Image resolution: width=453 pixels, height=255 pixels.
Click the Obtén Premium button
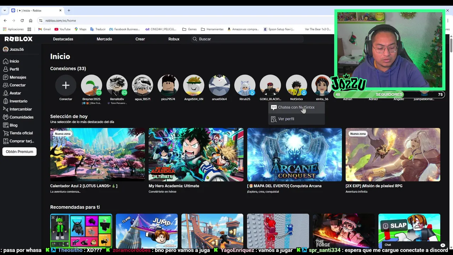coord(19,152)
